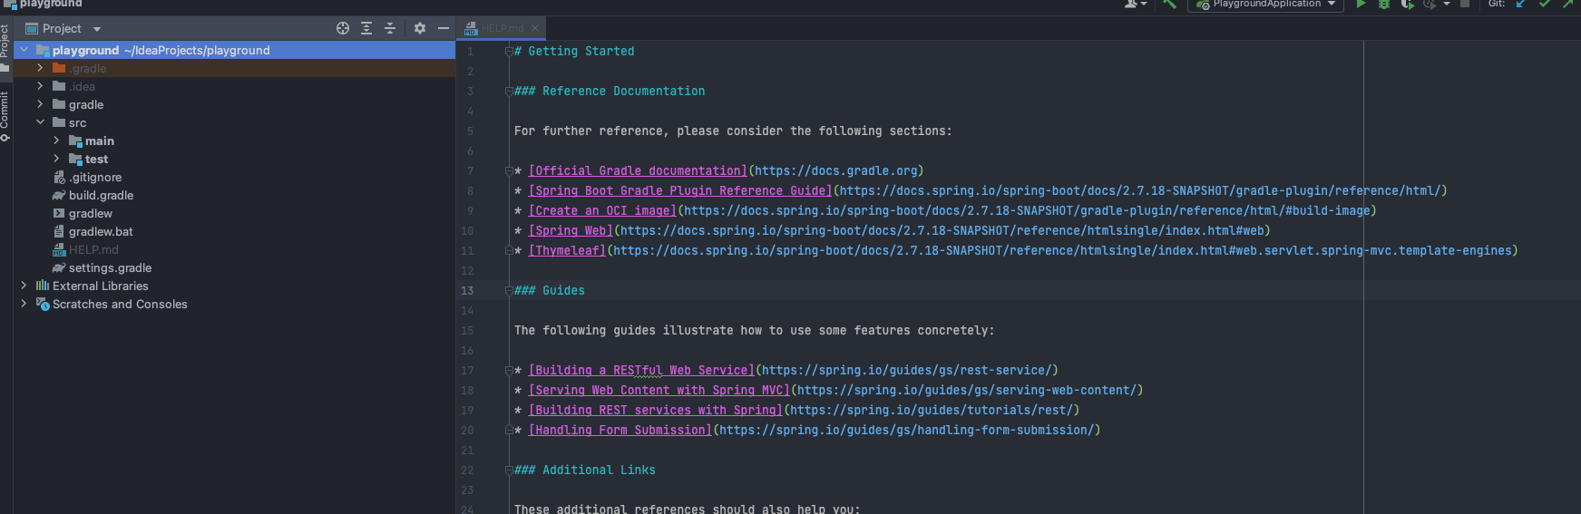
Task: Git commit green checkmark icon
Action: click(x=1545, y=4)
